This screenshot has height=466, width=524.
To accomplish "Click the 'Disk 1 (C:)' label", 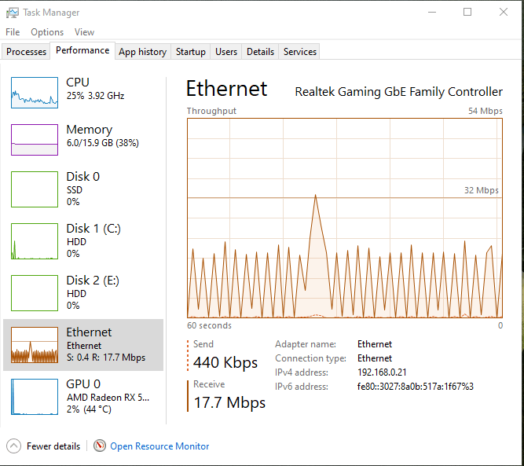I will [93, 229].
